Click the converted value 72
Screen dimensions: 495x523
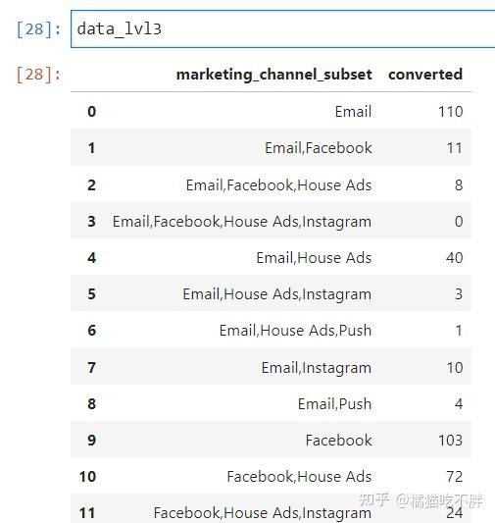point(455,477)
